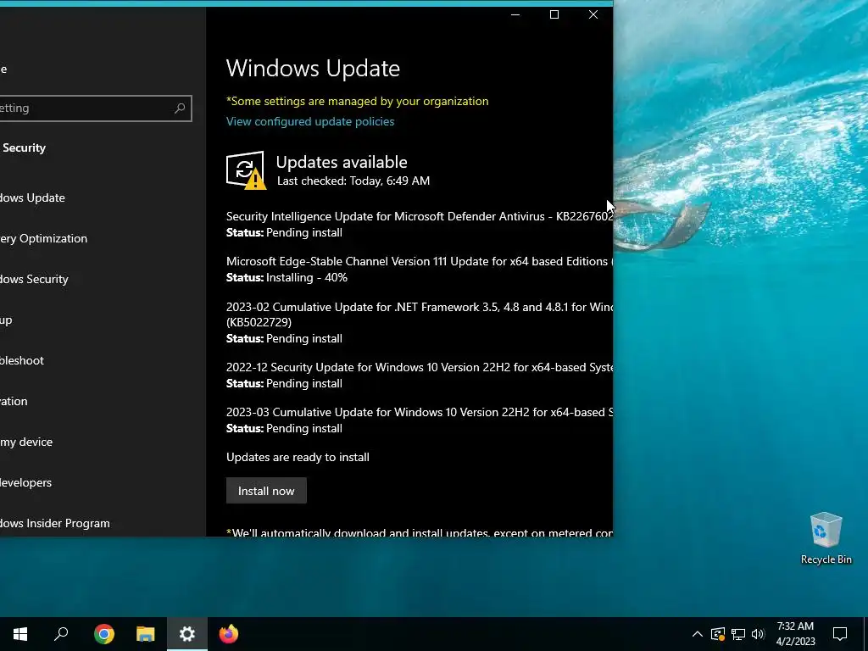Click Updates are ready to install text
The image size is (868, 651).
298,457
